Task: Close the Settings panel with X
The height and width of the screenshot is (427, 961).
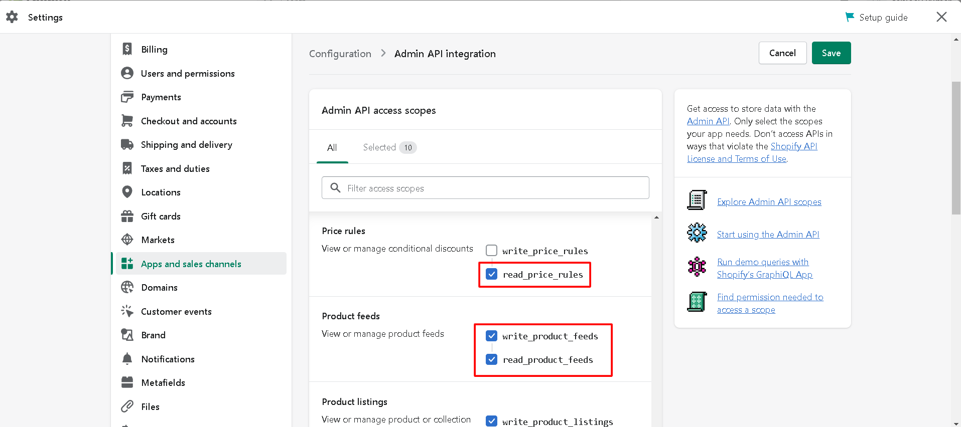Action: pyautogui.click(x=941, y=17)
